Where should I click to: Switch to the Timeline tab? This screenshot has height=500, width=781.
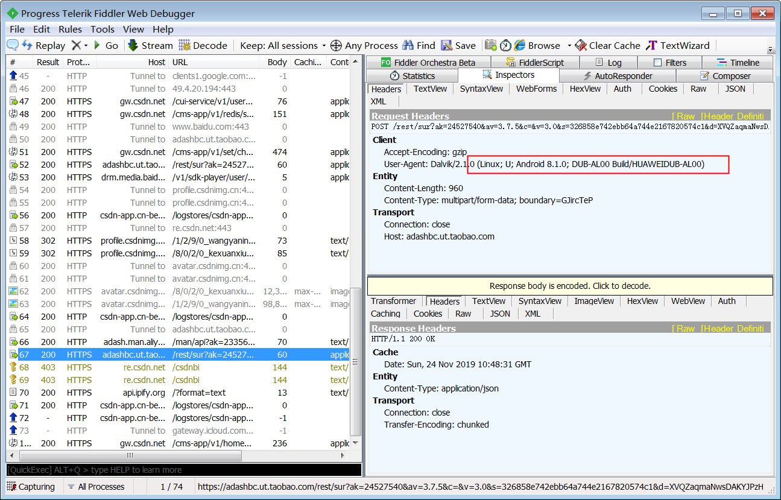coord(738,62)
